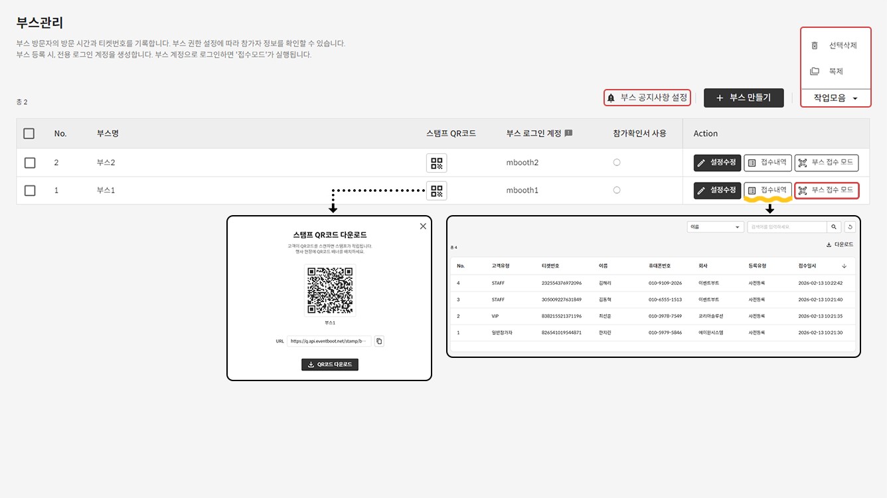Viewport: 887px width, 498px height.
Task: Open stamp QR code for 부스1
Action: [x=436, y=191]
